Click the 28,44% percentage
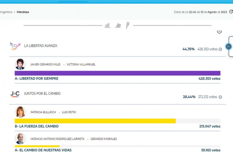The height and width of the screenshot is (154, 233). point(189,97)
